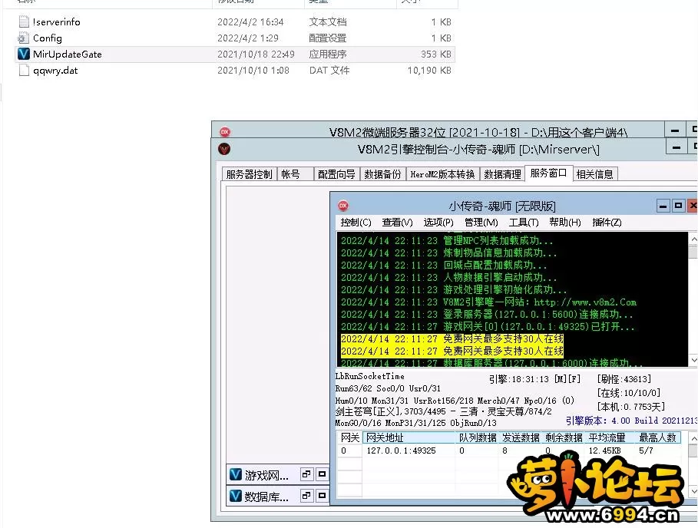This screenshot has width=698, height=528.
Task: Click the 最高人数 column header
Action: coord(657,437)
